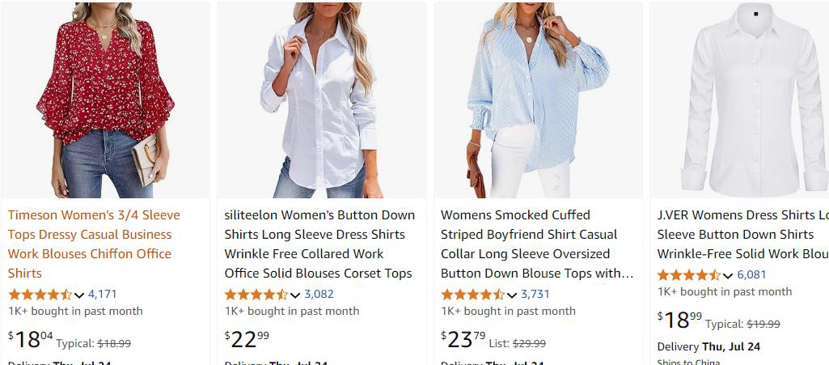
Task: Open the red floral chiffon blouse image
Action: tap(105, 101)
